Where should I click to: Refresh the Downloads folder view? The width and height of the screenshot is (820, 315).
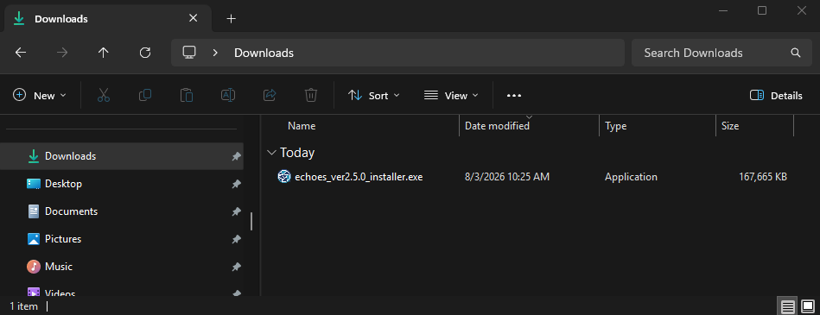[x=145, y=53]
